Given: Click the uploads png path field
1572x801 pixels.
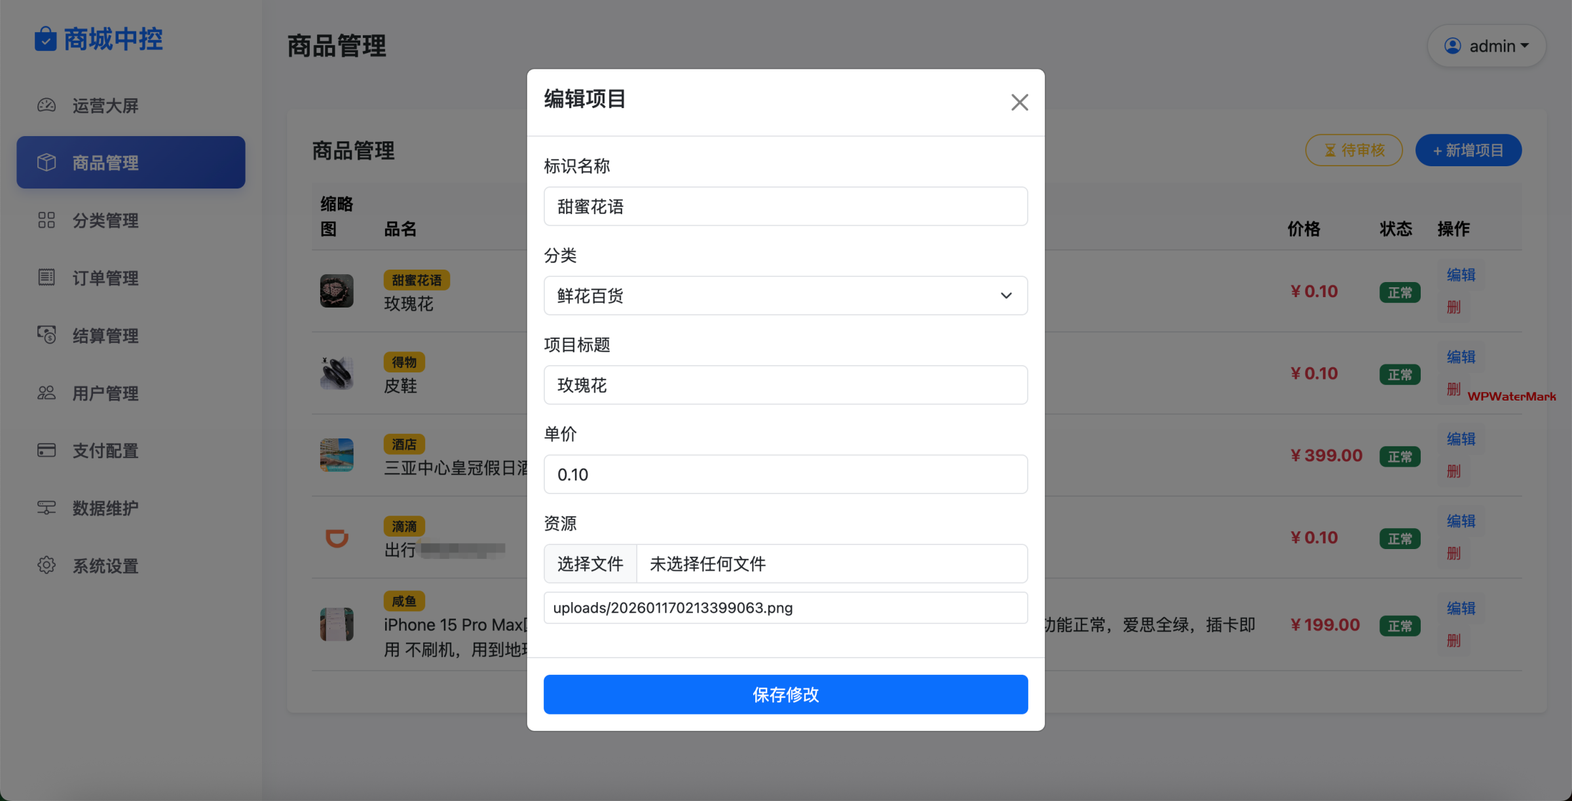Looking at the screenshot, I should (785, 608).
